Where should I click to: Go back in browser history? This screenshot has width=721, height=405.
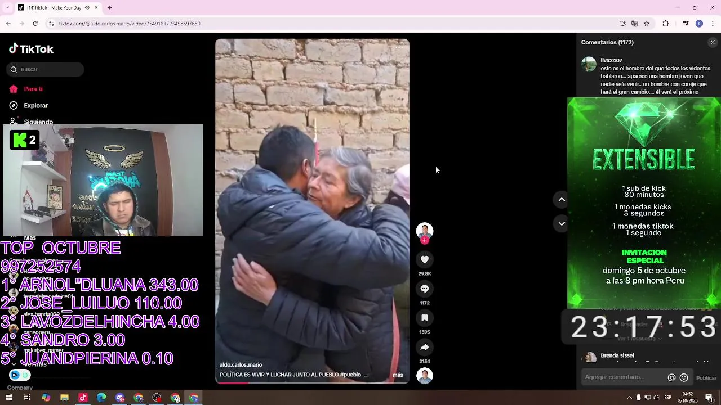[x=8, y=24]
